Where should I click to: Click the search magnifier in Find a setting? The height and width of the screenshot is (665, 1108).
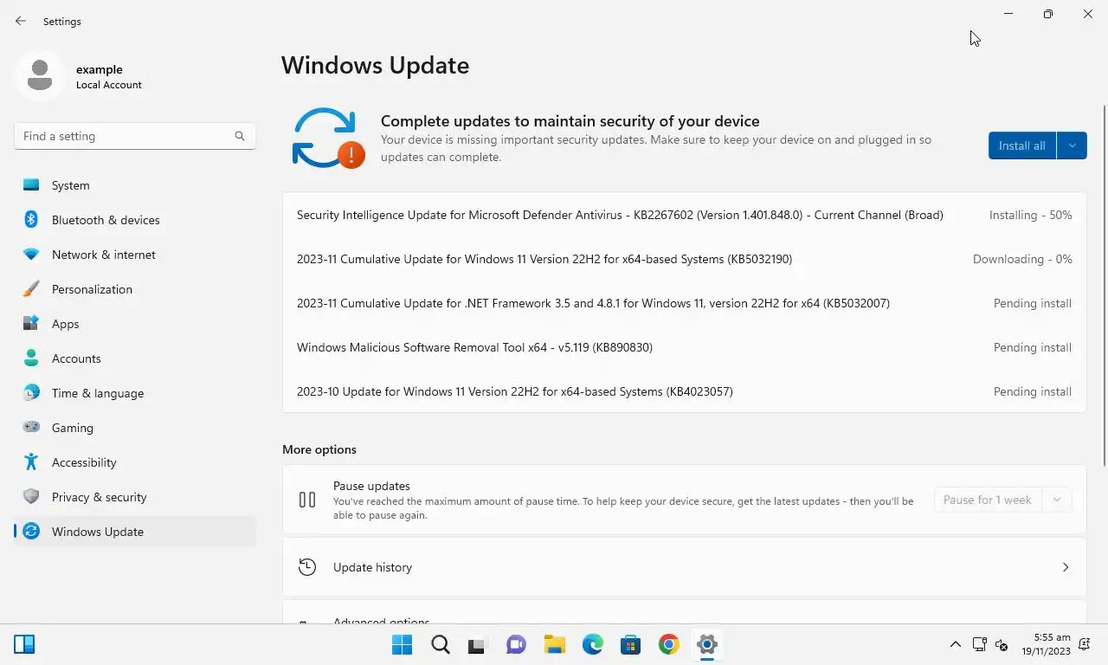240,136
